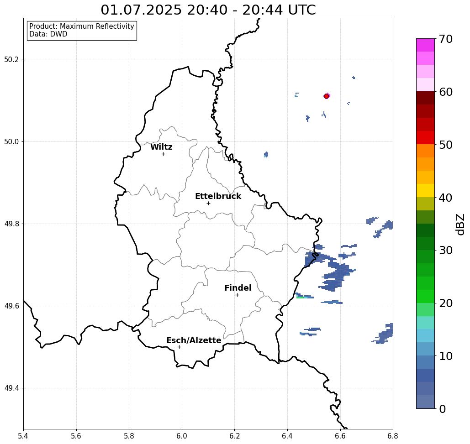
Task: Click the 6.2 longitude tick label
Action: [235, 436]
